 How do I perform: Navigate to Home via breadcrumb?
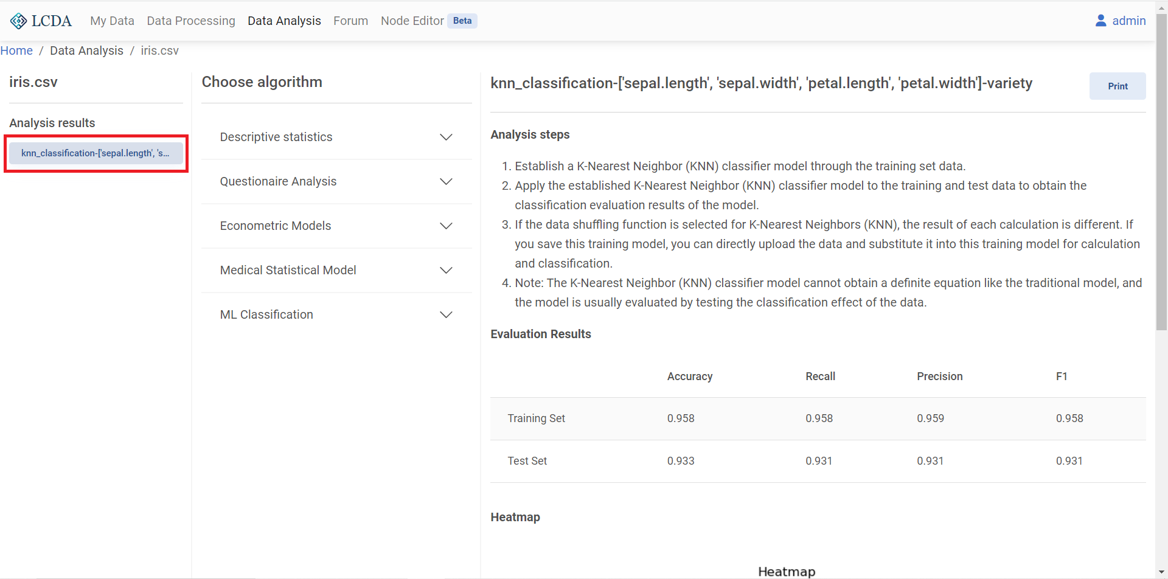click(16, 50)
